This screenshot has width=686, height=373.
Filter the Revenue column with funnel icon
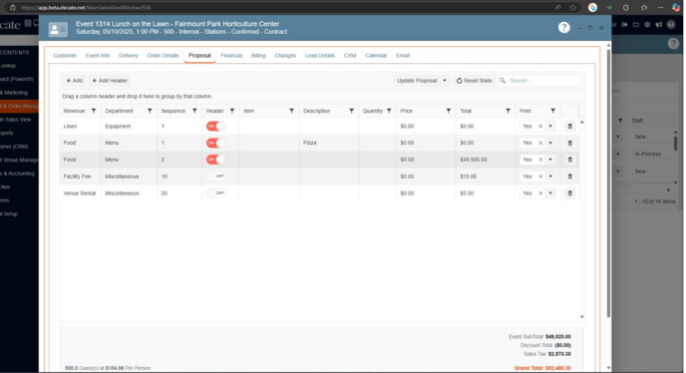click(x=94, y=111)
